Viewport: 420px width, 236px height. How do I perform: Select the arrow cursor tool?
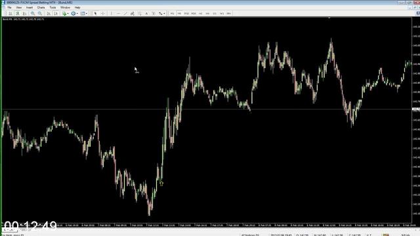click(x=95, y=13)
